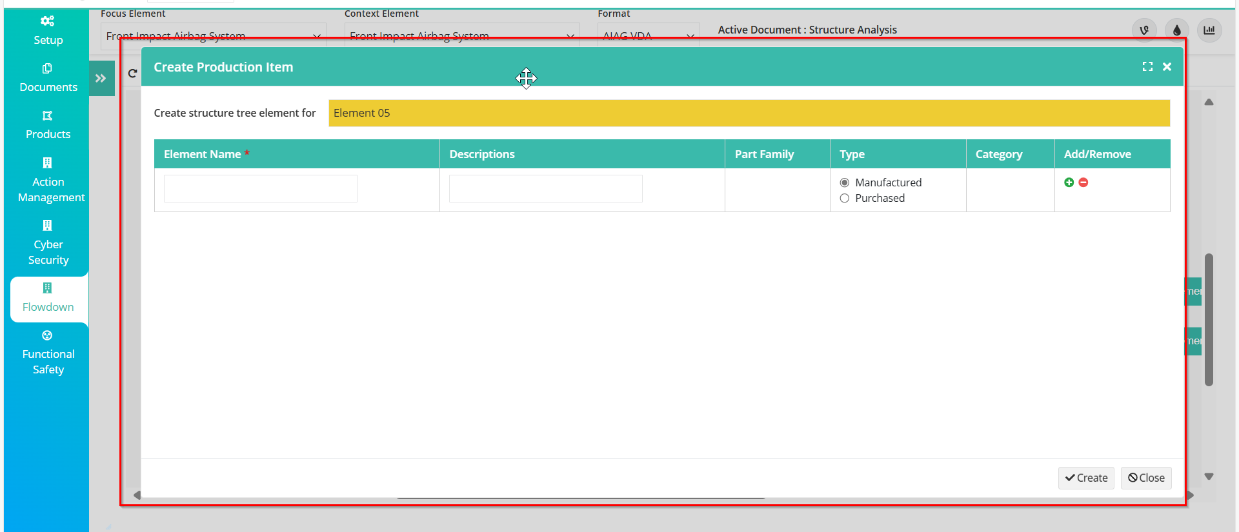The image size is (1239, 532).
Task: Select the Manufactured radio option
Action: pyautogui.click(x=844, y=182)
